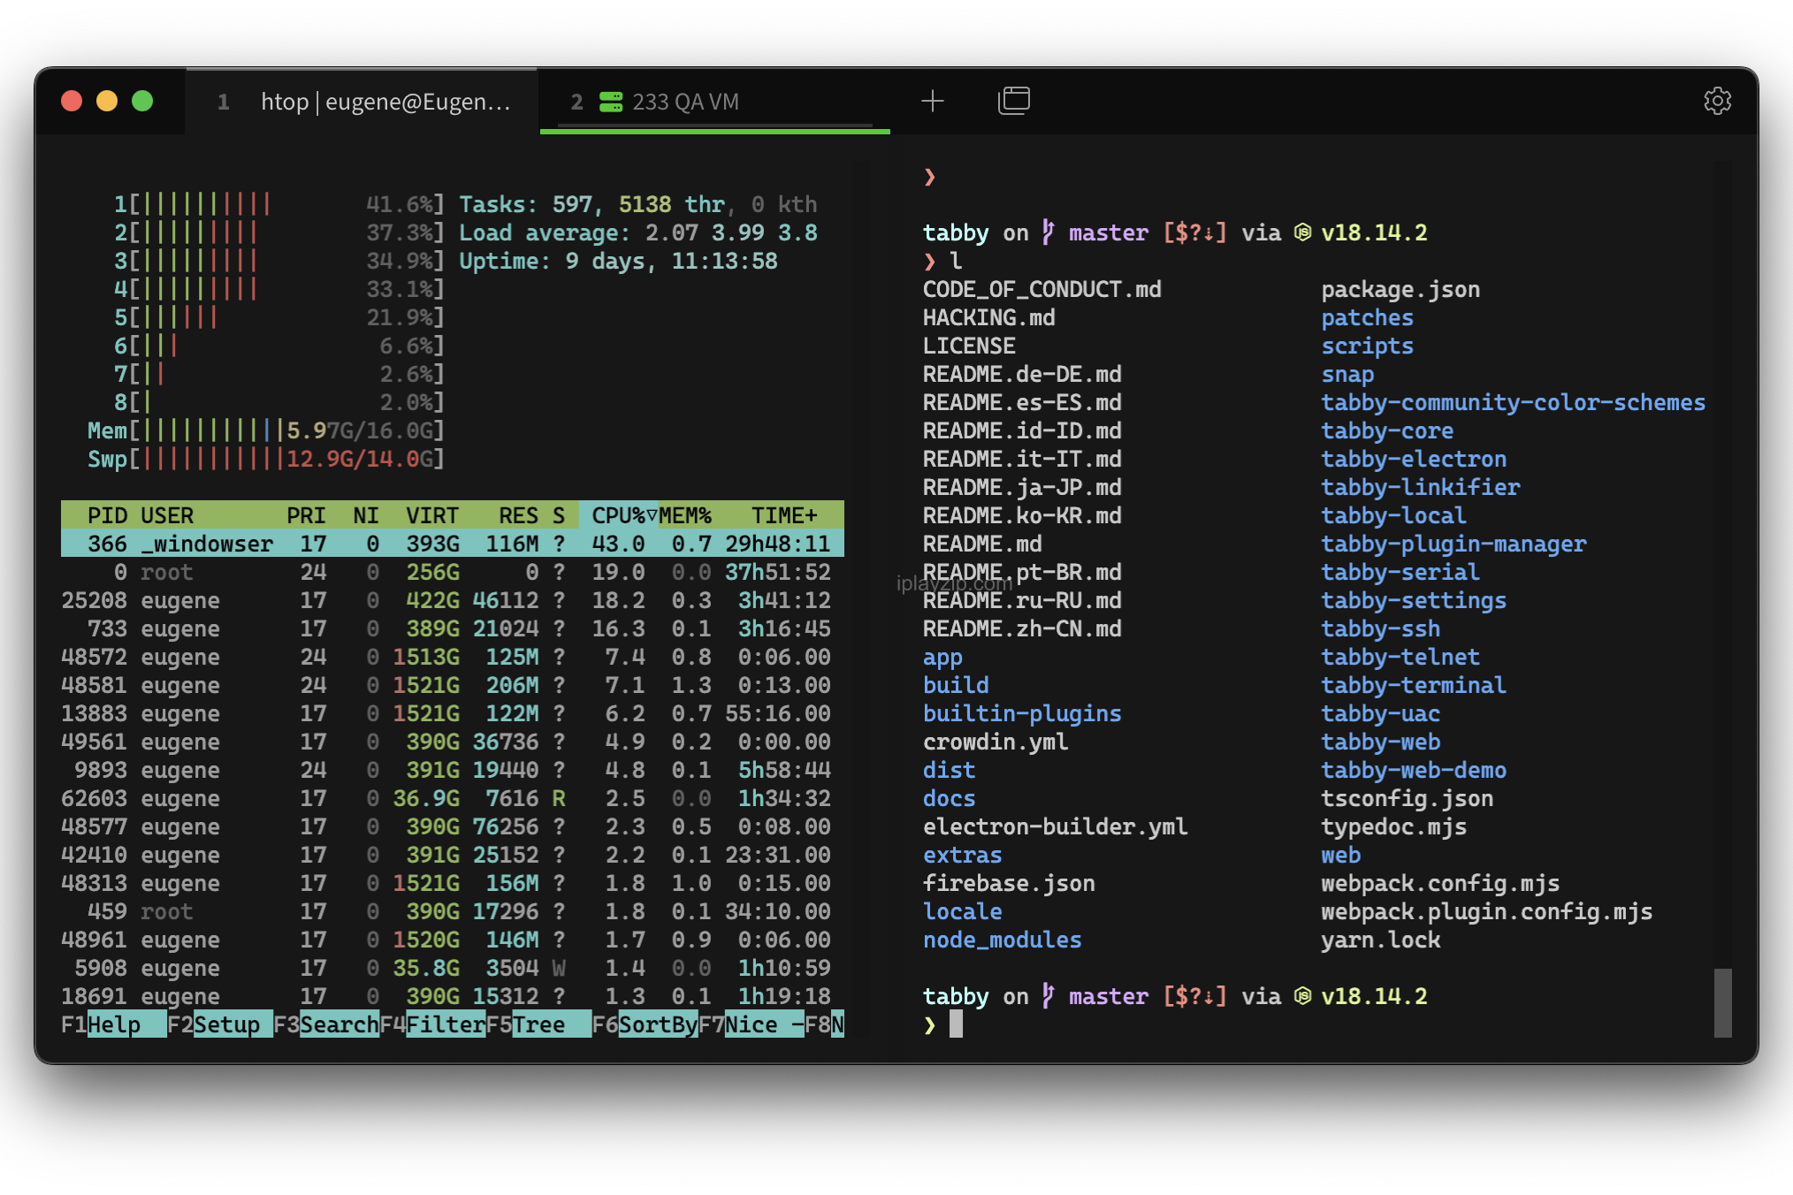
Task: Click the tabby-ssh directory name
Action: [1380, 628]
